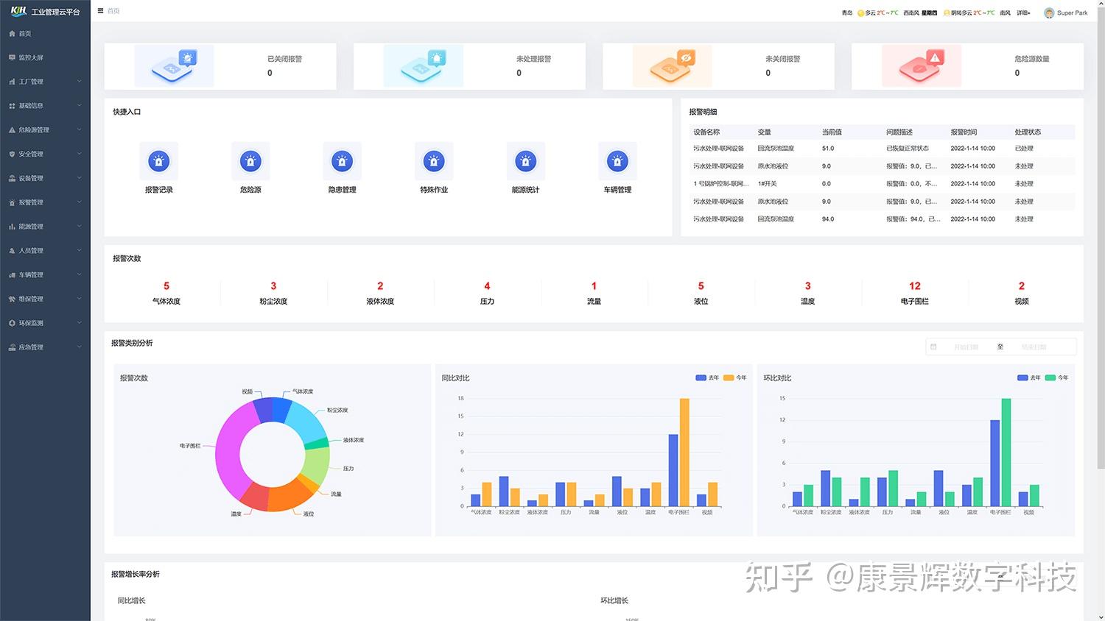Click the KJH platform logo icon
This screenshot has height=621, width=1105.
pos(17,10)
